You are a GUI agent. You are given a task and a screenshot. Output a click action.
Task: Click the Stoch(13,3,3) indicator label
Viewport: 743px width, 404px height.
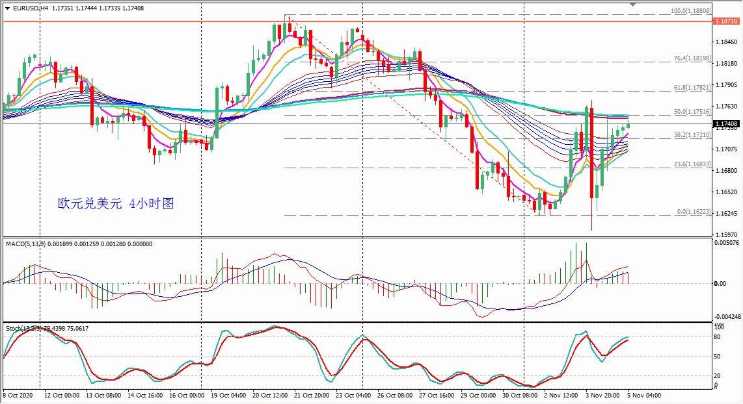(23, 328)
